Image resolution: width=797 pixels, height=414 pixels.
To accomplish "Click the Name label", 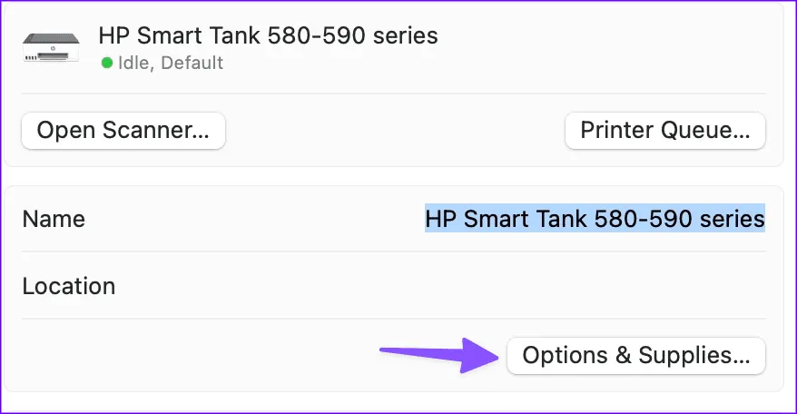I will tap(54, 219).
